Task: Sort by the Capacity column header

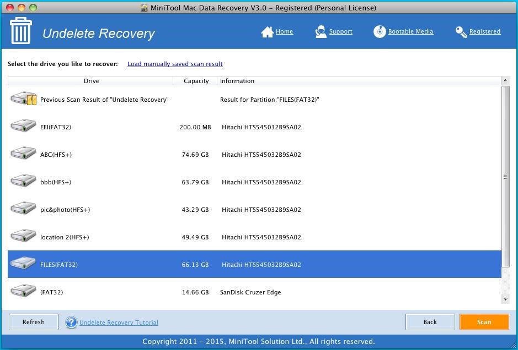Action: (196, 81)
